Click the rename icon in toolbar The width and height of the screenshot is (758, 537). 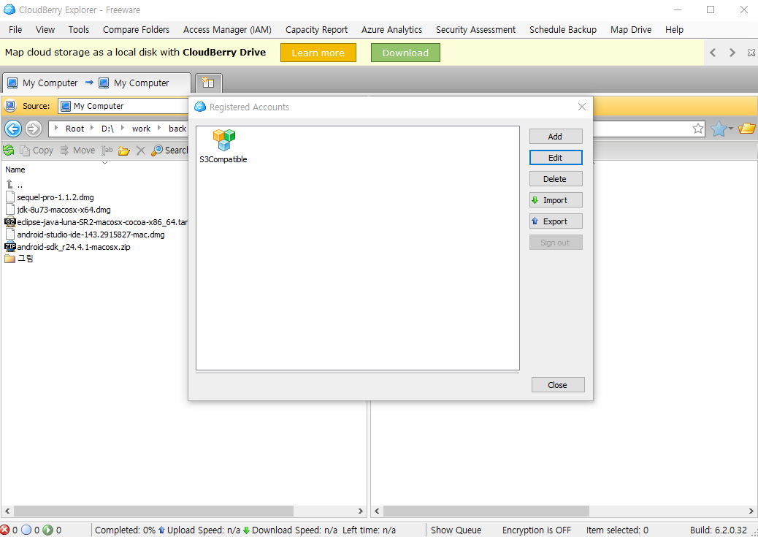tap(107, 151)
